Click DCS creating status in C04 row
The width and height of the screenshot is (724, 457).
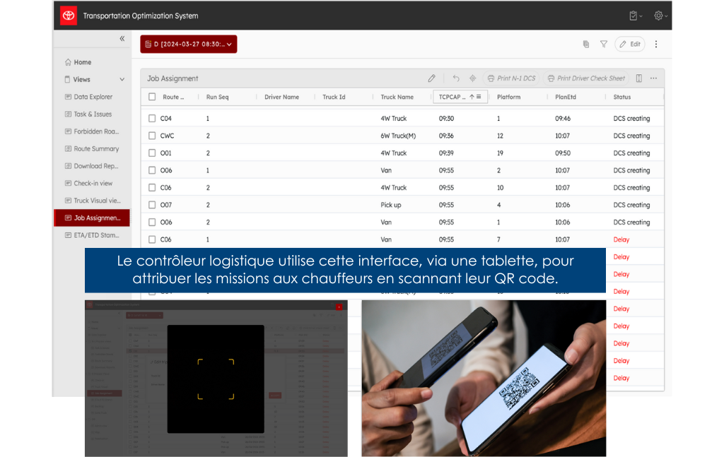click(631, 119)
